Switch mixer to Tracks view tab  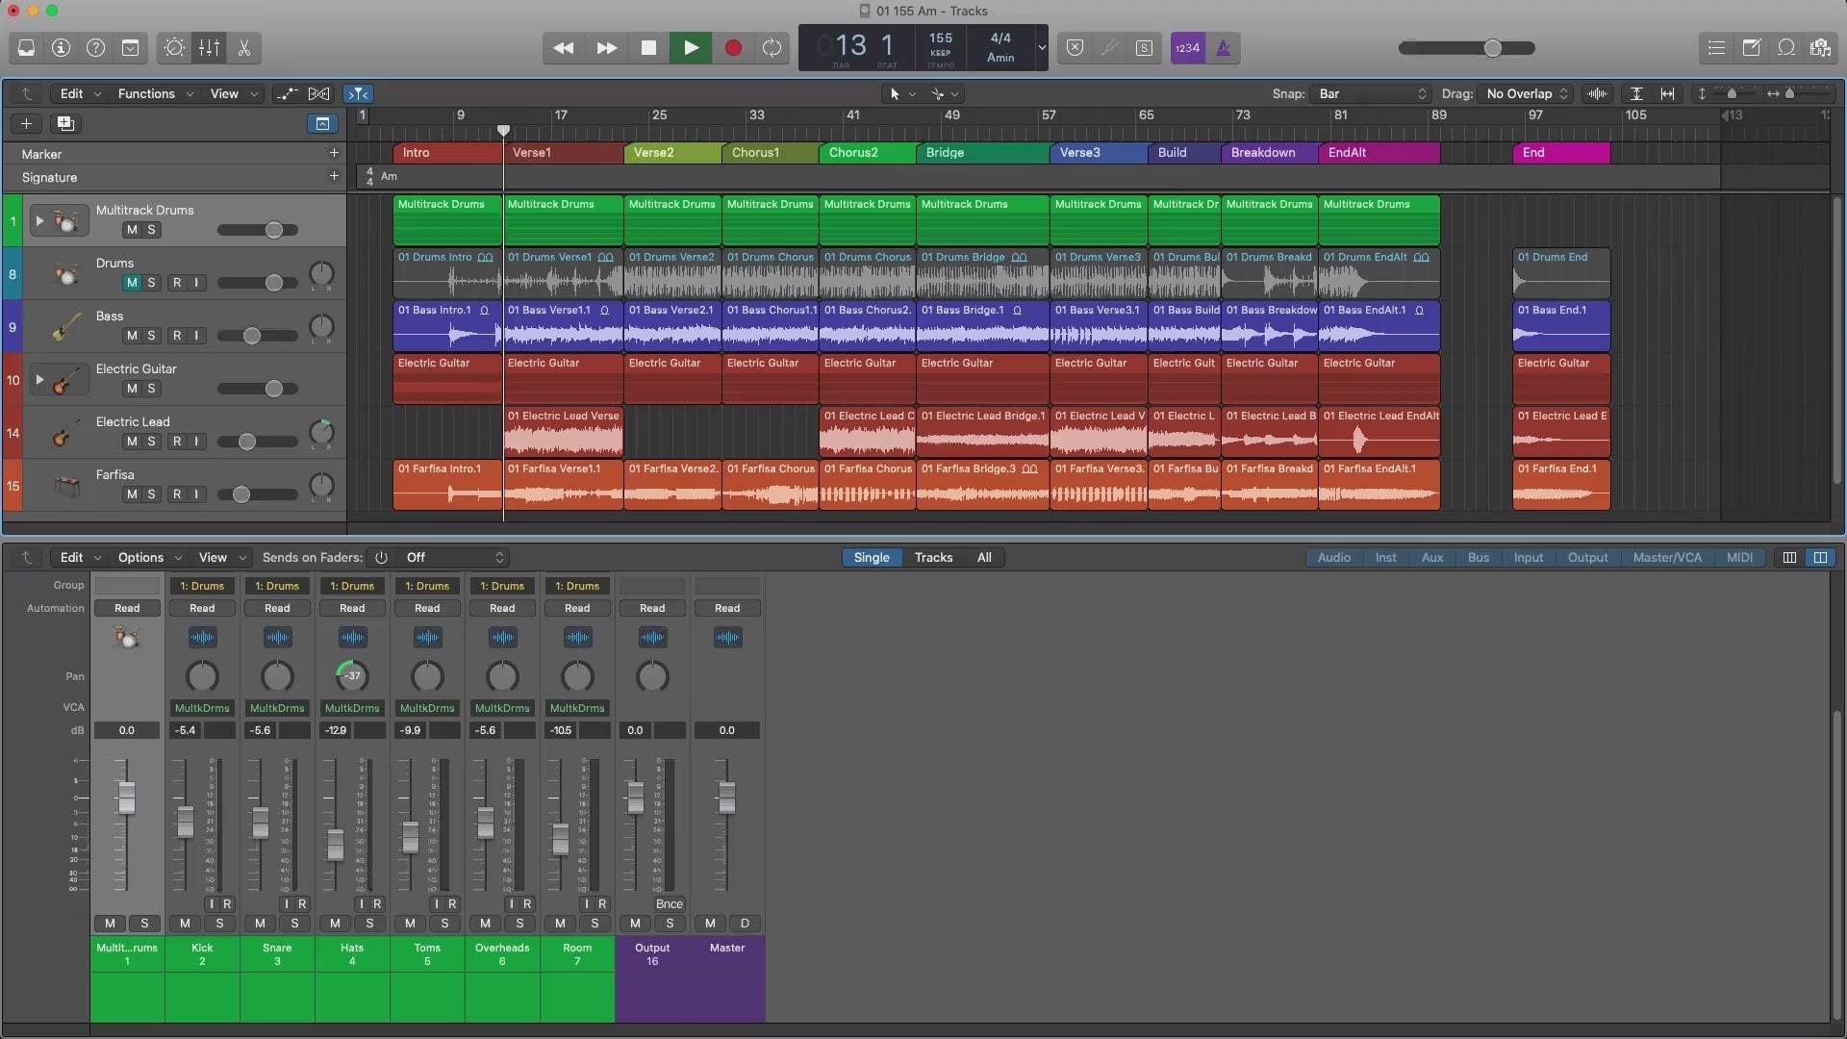coord(933,557)
